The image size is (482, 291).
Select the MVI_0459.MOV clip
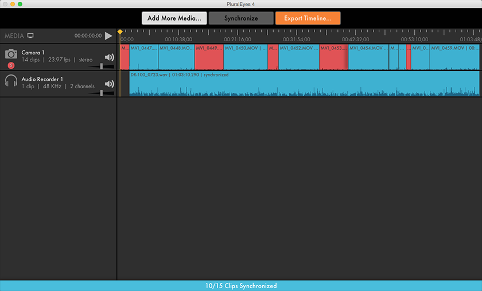454,57
